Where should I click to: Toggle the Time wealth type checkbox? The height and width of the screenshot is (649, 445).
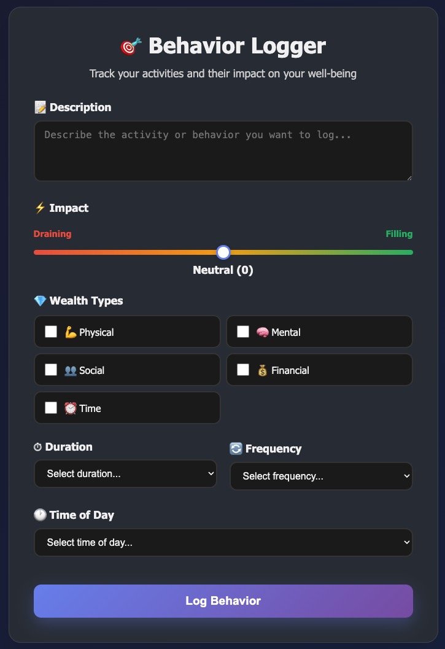pyautogui.click(x=51, y=407)
